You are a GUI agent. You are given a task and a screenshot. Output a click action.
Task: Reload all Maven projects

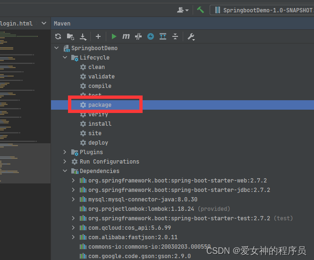coord(58,36)
